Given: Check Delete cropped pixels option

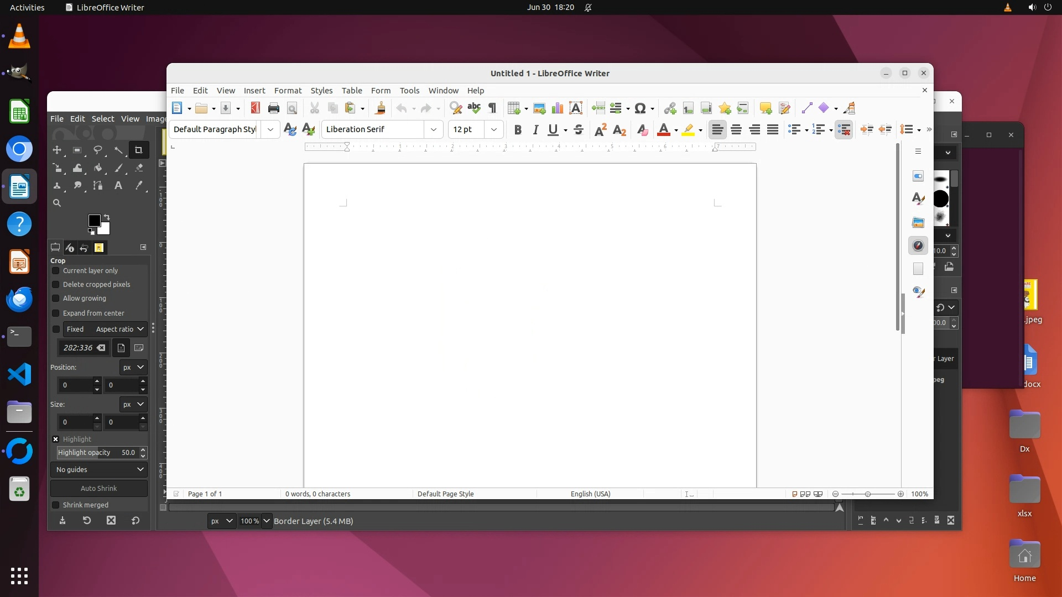Looking at the screenshot, I should pyautogui.click(x=56, y=285).
